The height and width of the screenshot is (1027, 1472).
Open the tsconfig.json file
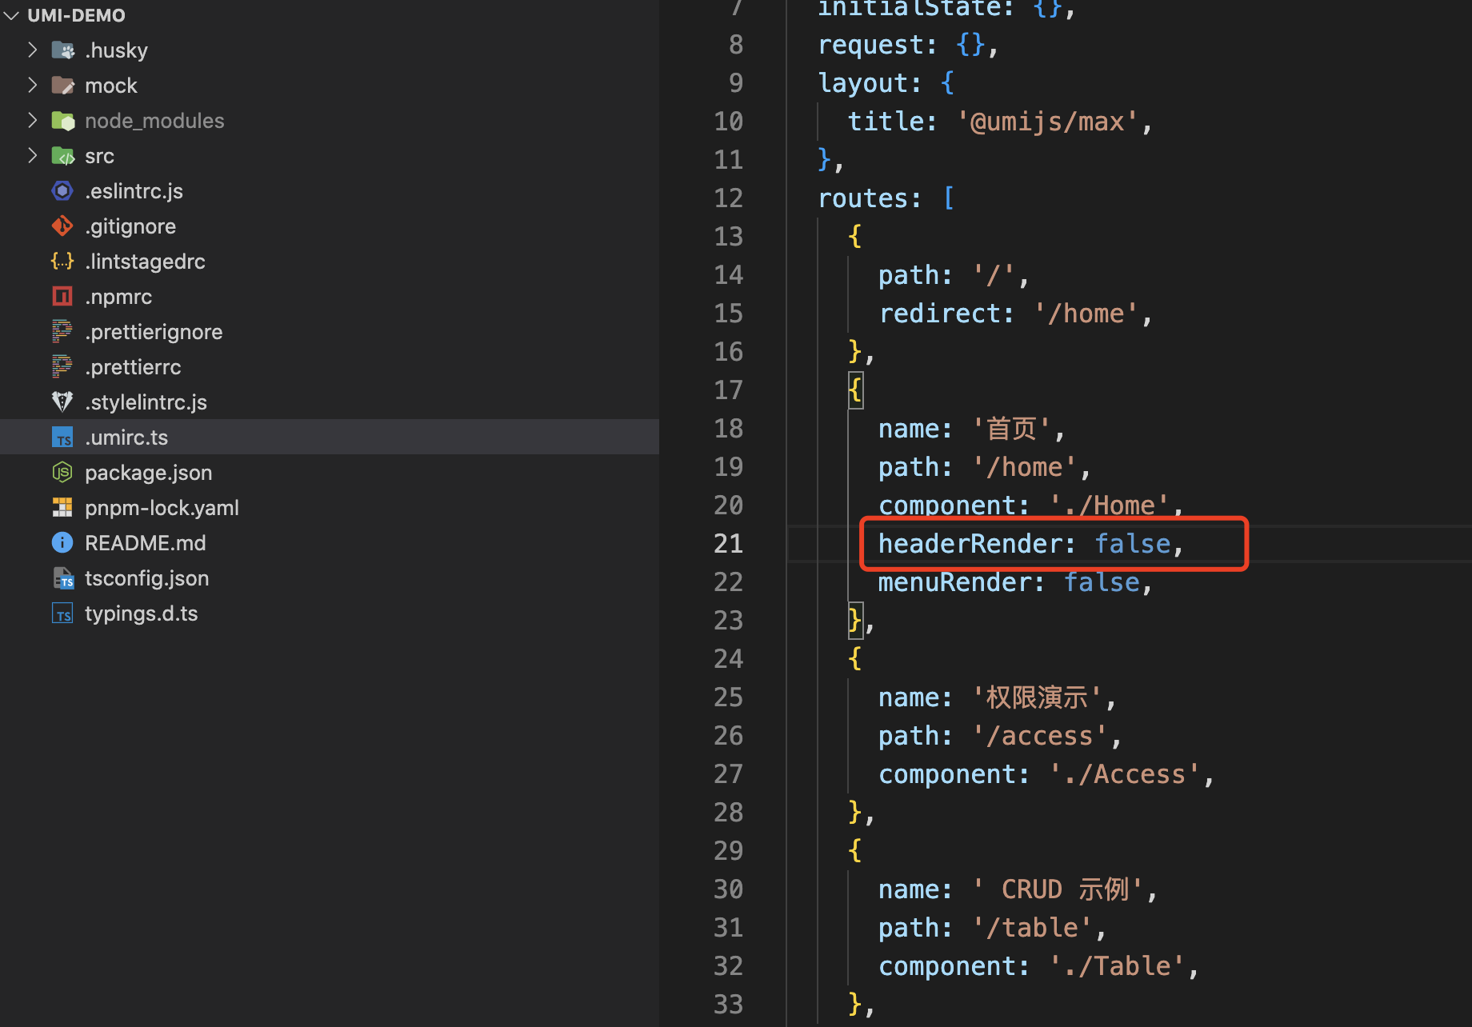(147, 577)
